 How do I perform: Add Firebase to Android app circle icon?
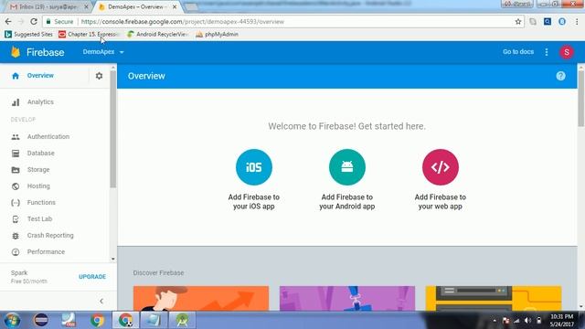[347, 167]
